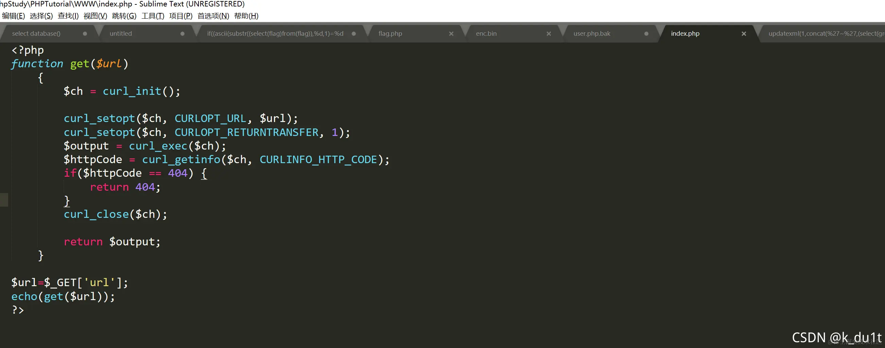Open the 首选项(N) menu

coord(213,16)
